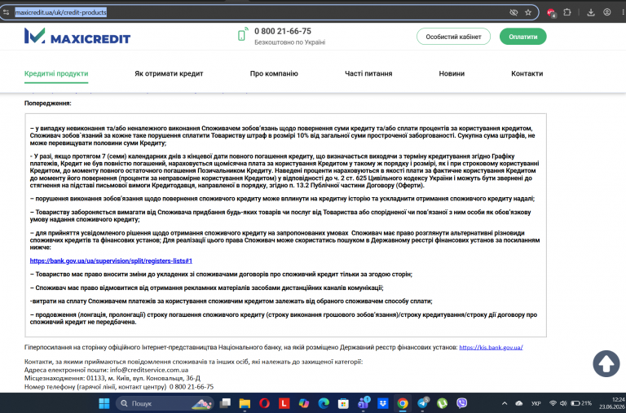Click the green Оплатити button
The image size is (626, 413).
point(523,37)
